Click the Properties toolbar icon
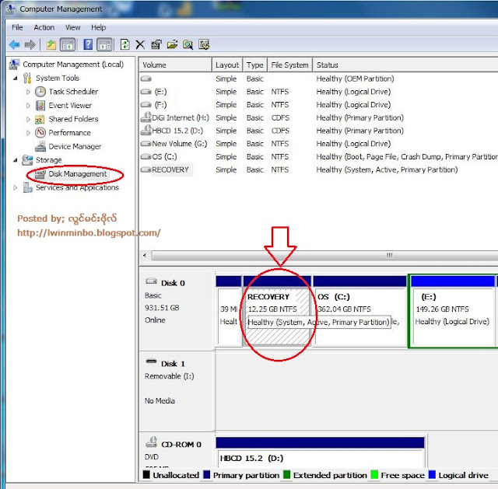This screenshot has height=489, width=498. click(156, 45)
